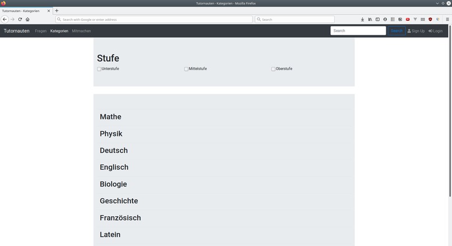Image resolution: width=452 pixels, height=246 pixels.
Task: Focus the Firefox toolbar Search box
Action: point(294,19)
